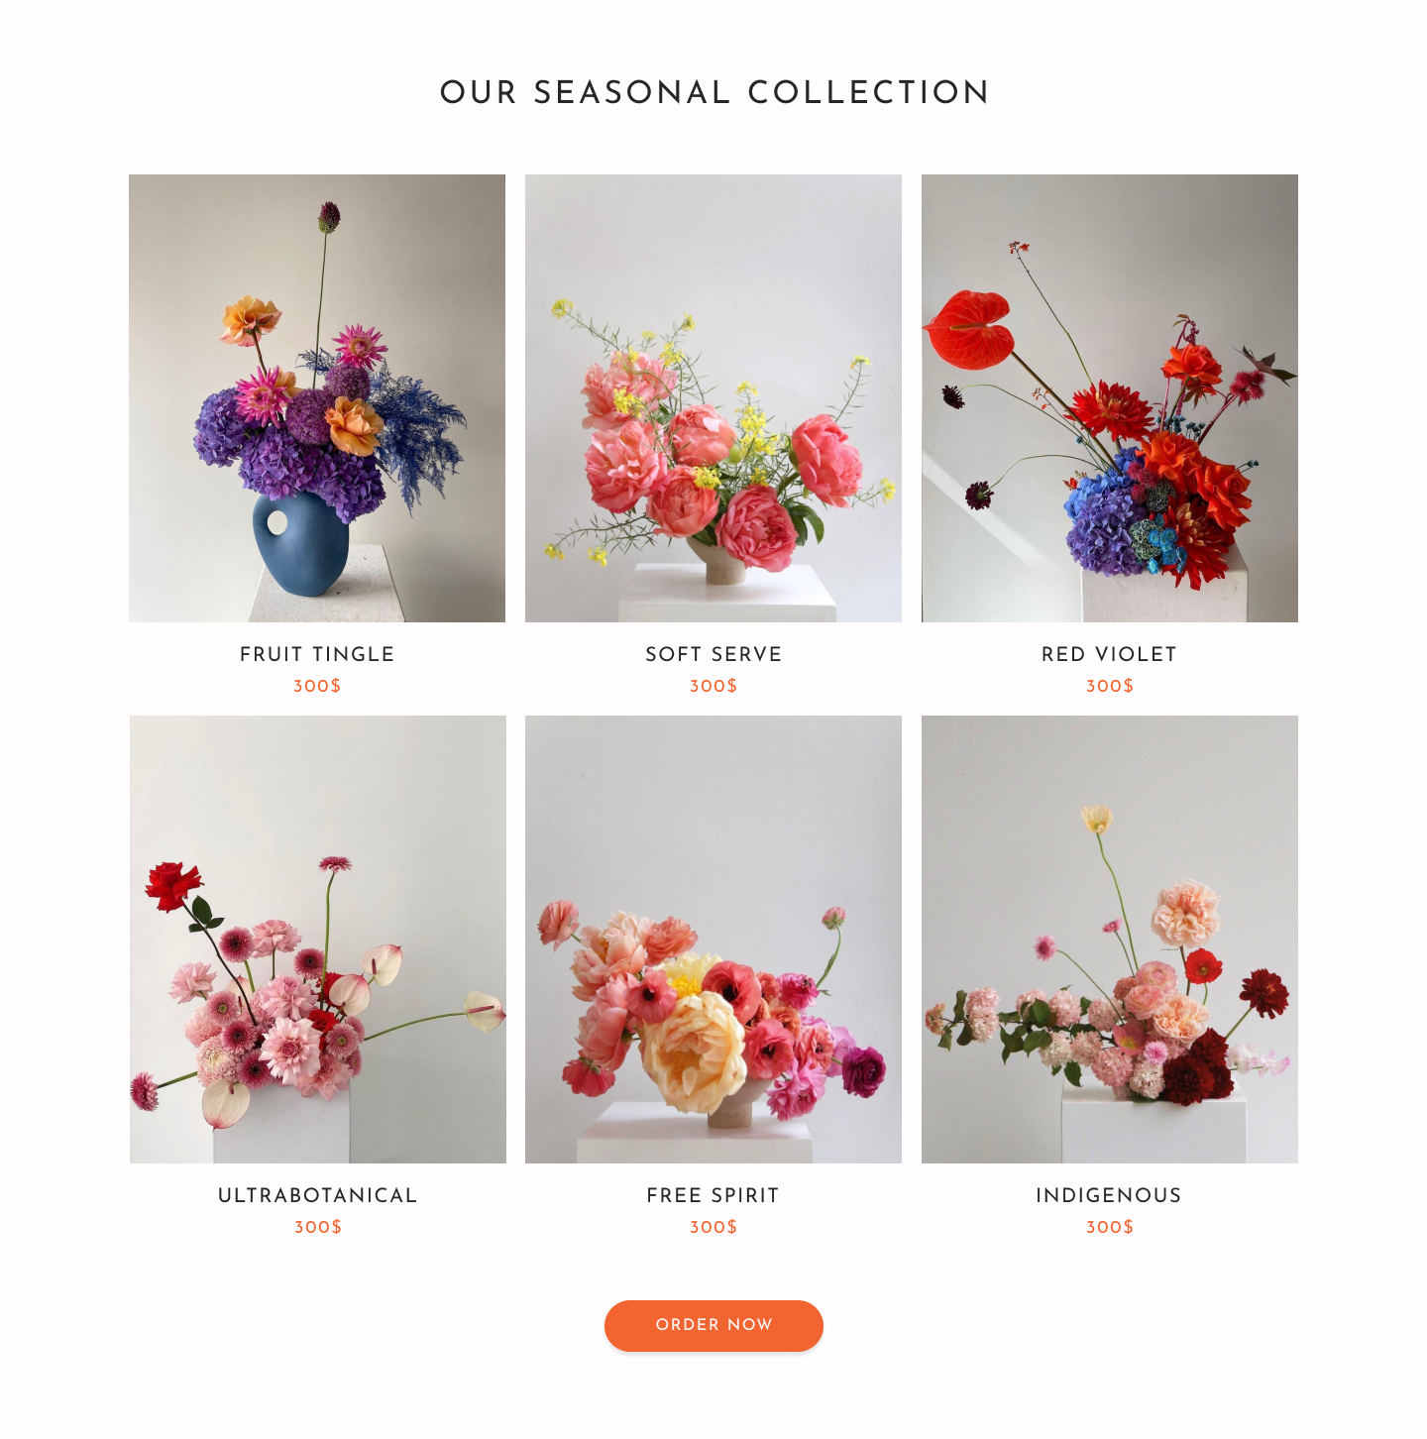Select the 300$ price under Indigenous

(x=1110, y=1227)
